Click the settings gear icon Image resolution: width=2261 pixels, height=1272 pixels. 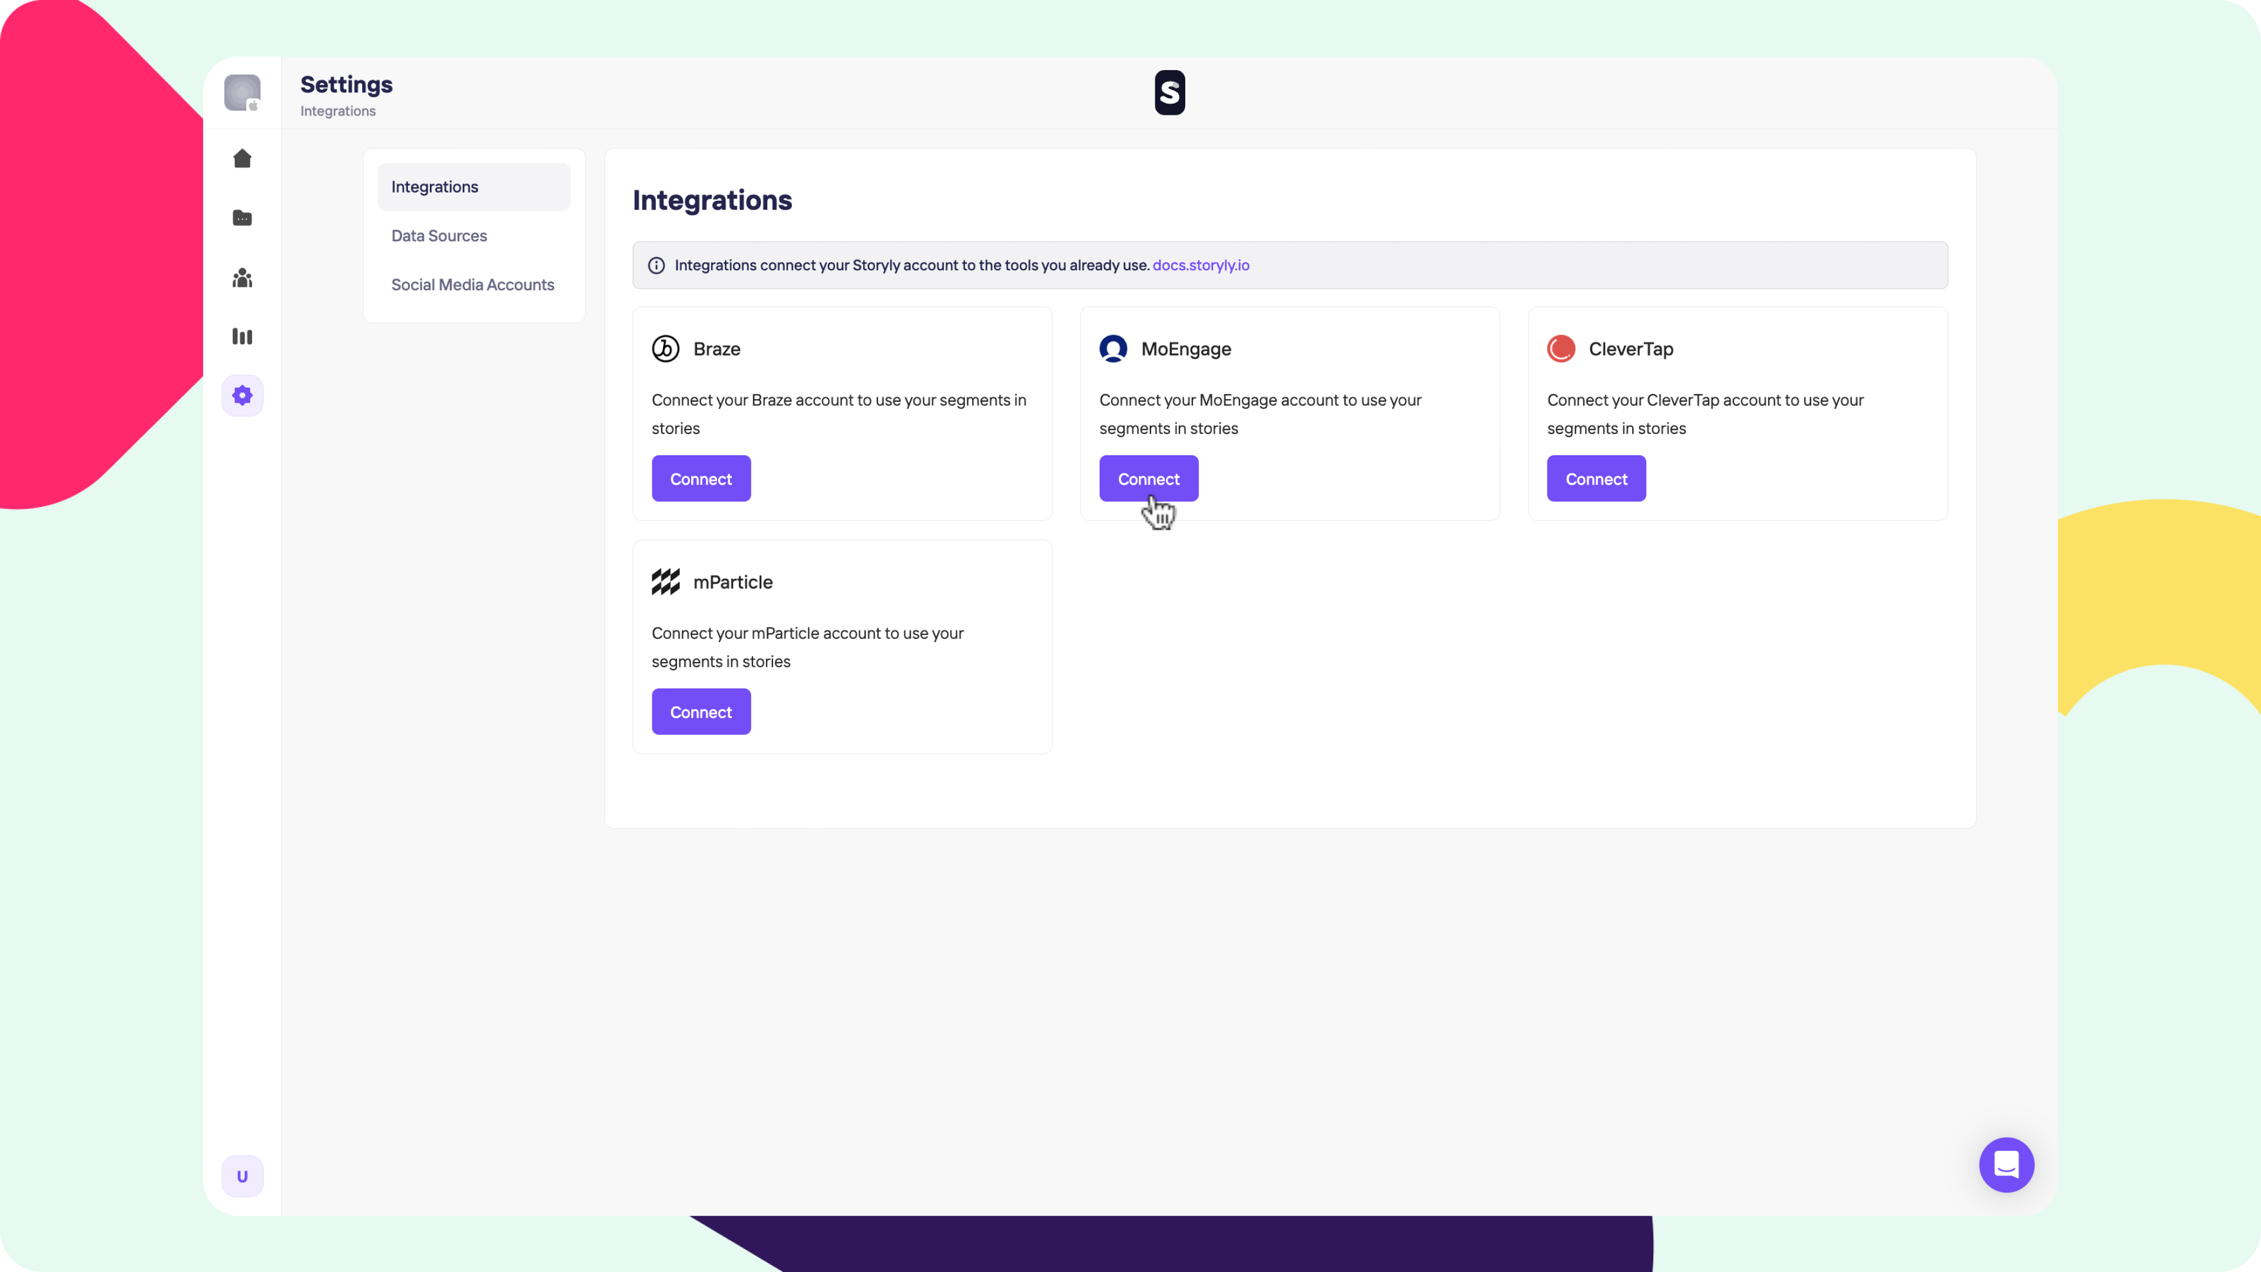242,395
